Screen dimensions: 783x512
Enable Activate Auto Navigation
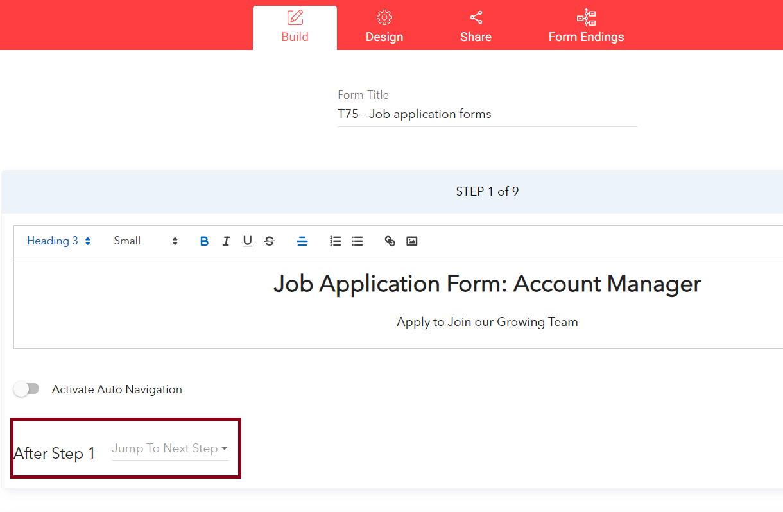(26, 389)
